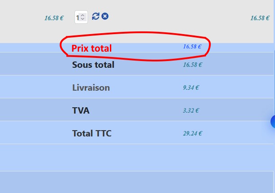Click the Prix total amount in blue
The image size is (275, 193).
coord(192,46)
